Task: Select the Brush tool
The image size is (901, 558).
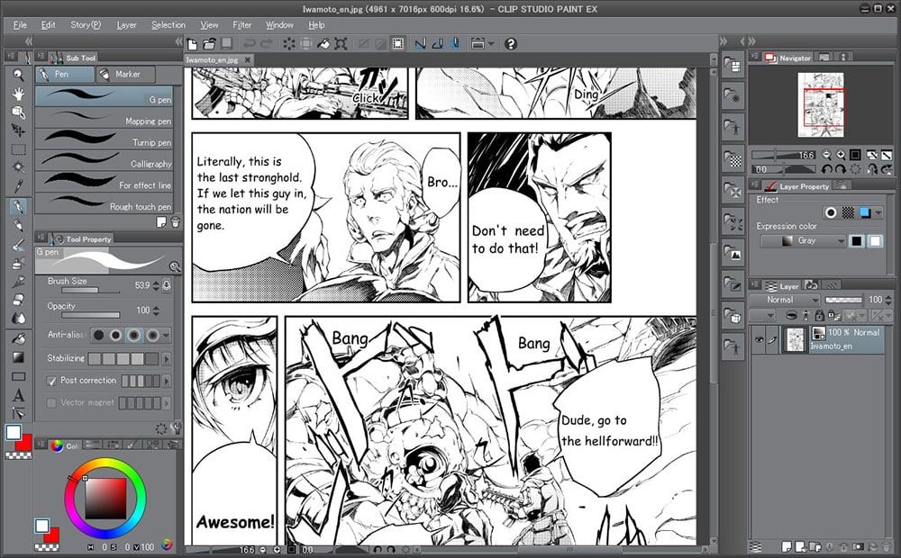Action: (18, 245)
